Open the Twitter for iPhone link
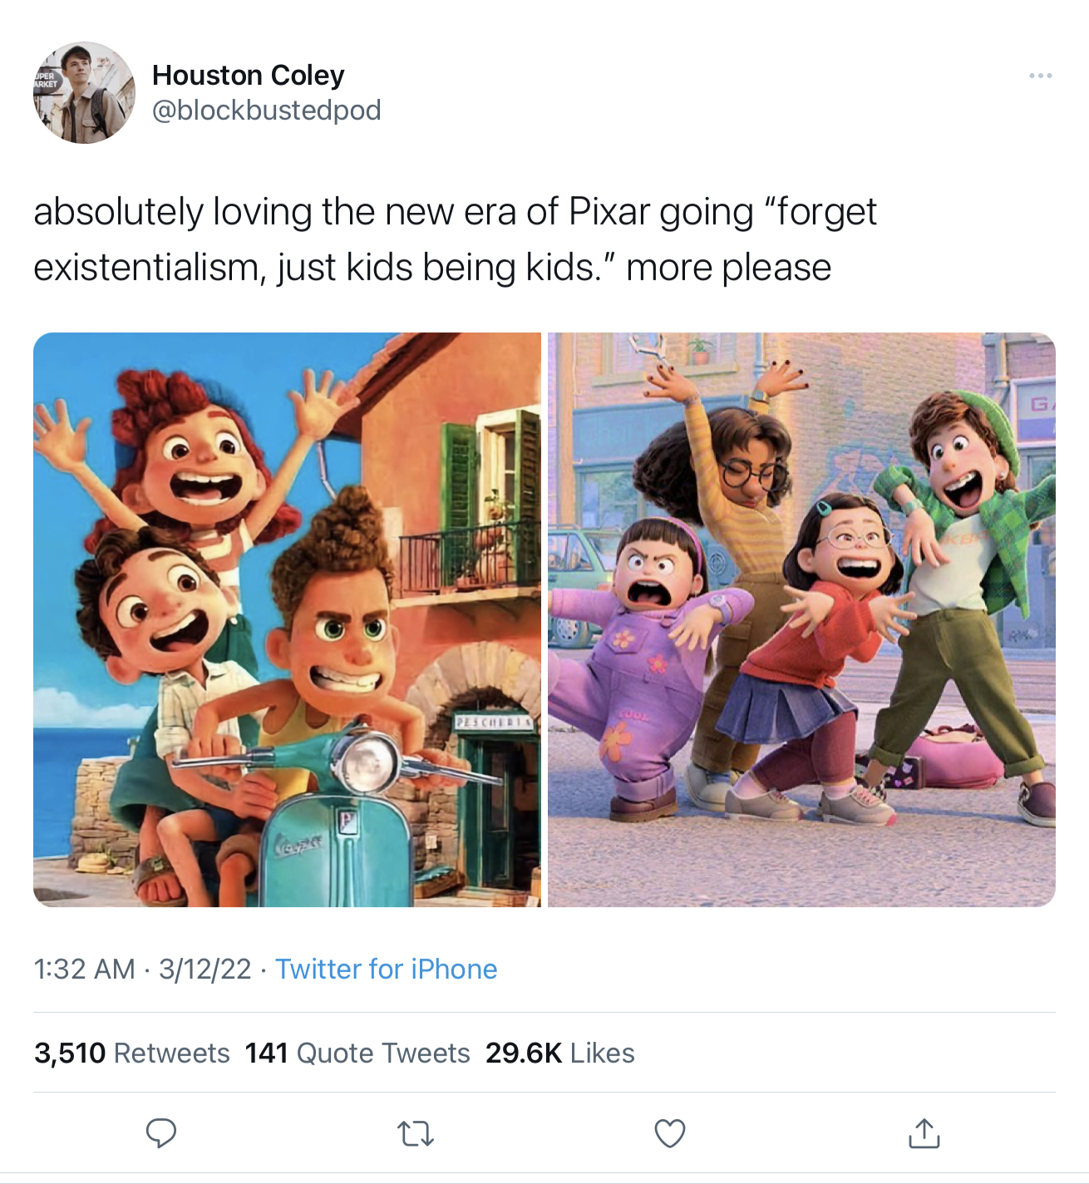The height and width of the screenshot is (1184, 1089). tap(387, 969)
